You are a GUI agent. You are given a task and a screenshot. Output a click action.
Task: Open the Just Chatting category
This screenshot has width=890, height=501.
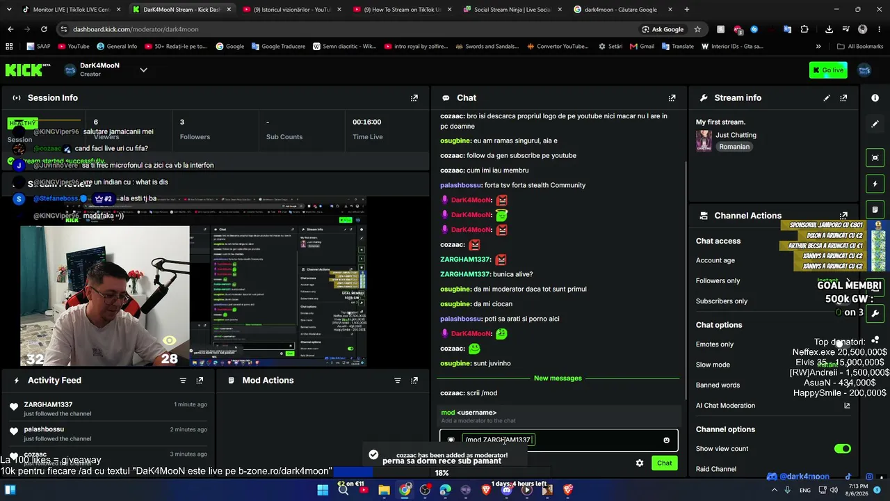pyautogui.click(x=736, y=135)
